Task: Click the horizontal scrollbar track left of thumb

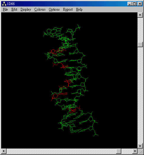Action: [x=61, y=151]
